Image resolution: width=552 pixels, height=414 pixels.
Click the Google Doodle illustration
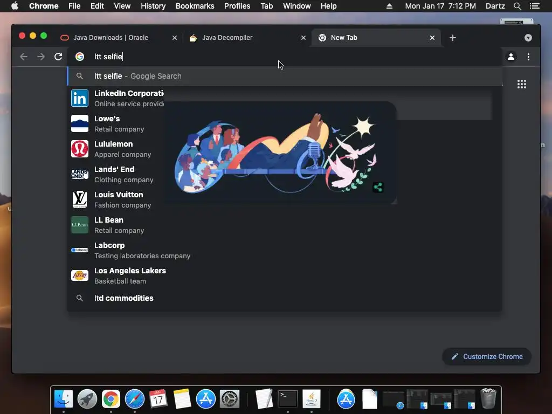point(280,153)
